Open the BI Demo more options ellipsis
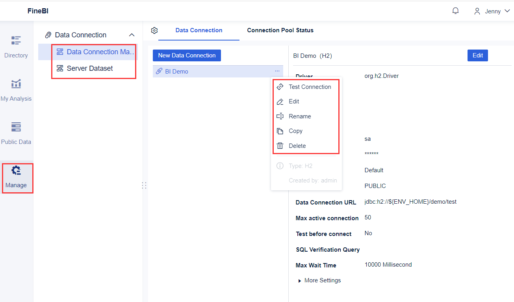The height and width of the screenshot is (302, 514). coord(277,71)
